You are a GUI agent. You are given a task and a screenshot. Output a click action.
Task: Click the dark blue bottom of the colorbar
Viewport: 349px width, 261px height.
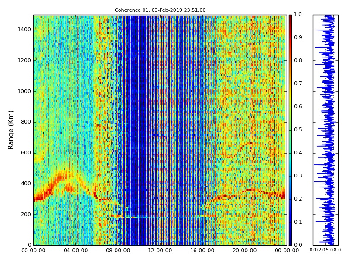click(290, 242)
